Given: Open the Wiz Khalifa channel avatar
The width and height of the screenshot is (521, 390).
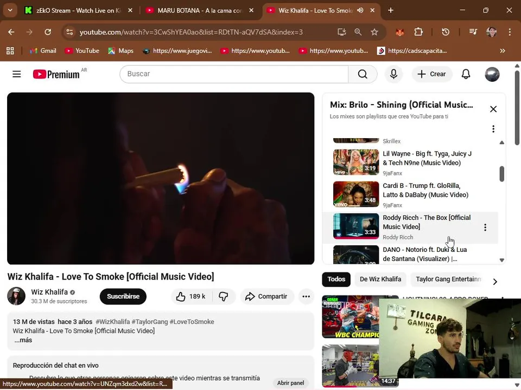Looking at the screenshot, I should (16, 296).
